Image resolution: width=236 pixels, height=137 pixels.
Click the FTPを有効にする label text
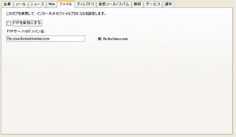point(27,23)
